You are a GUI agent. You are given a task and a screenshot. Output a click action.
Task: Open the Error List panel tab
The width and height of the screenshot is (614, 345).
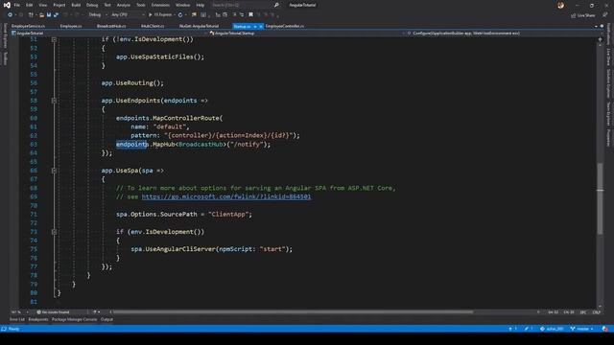coord(17,319)
